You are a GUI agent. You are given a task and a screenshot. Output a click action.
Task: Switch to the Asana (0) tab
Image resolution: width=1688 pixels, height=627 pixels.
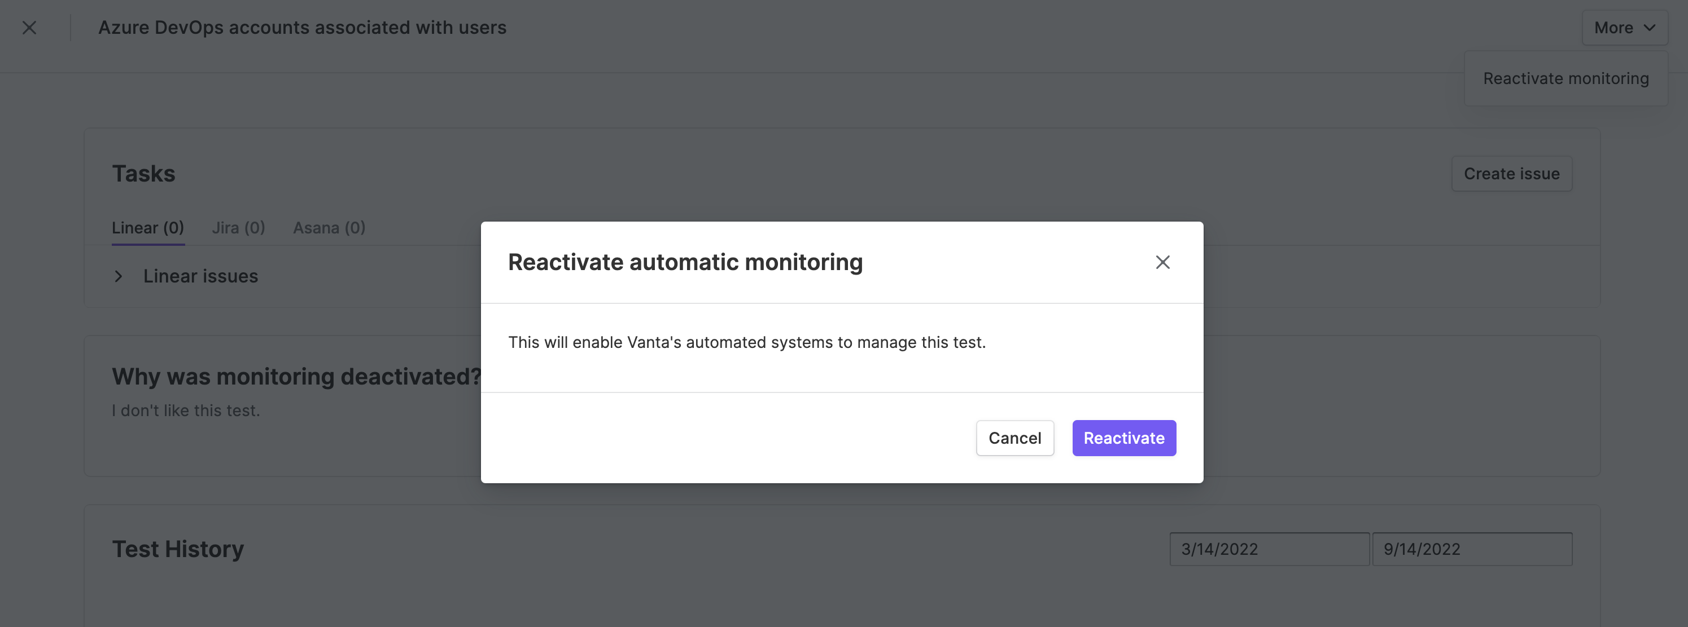pos(329,228)
